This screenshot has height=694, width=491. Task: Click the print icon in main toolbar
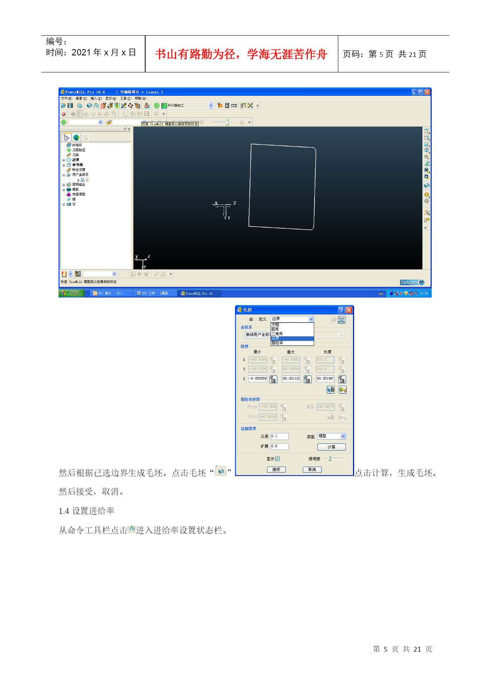pyautogui.click(x=80, y=106)
